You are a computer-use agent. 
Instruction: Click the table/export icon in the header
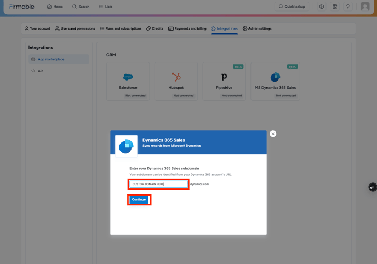click(x=335, y=7)
